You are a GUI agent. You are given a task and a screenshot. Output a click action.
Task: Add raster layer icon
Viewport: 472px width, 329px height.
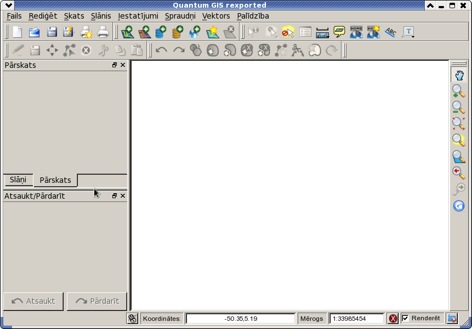[x=145, y=32]
